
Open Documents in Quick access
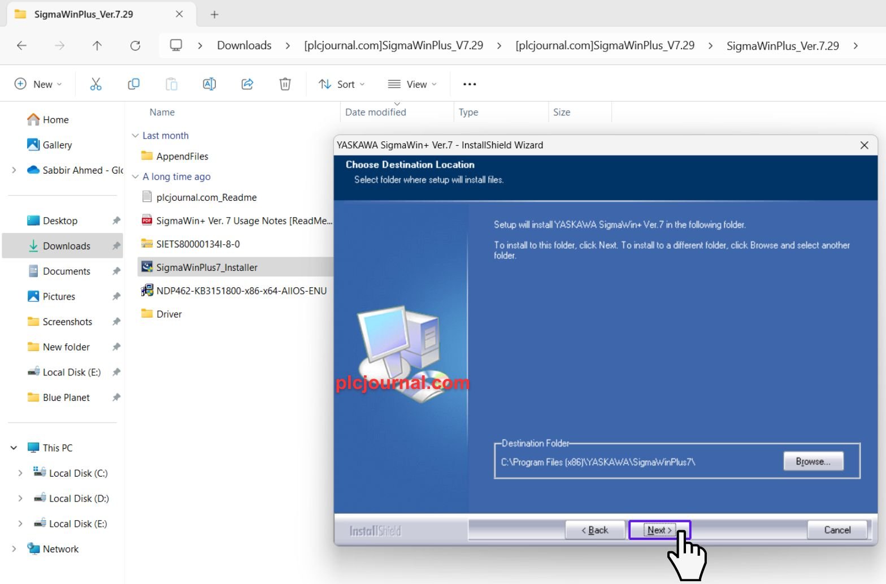tap(66, 271)
